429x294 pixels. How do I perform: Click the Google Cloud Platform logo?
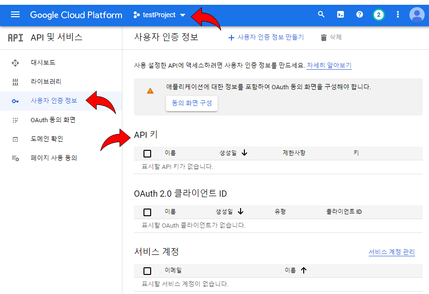(76, 15)
